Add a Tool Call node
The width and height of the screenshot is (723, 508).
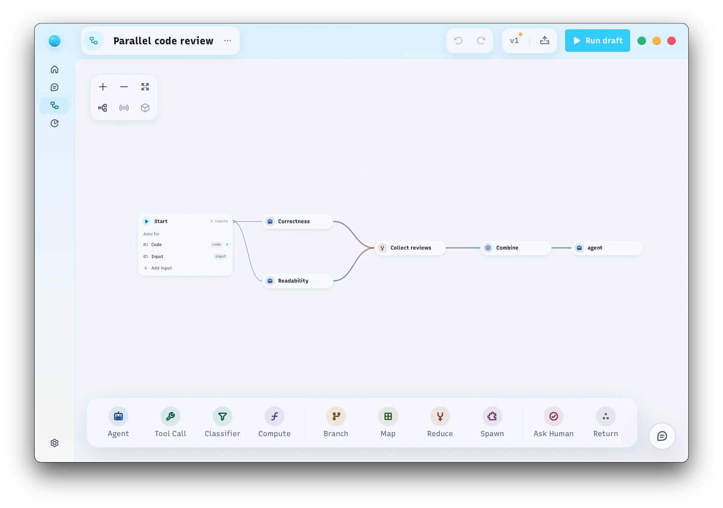click(170, 422)
